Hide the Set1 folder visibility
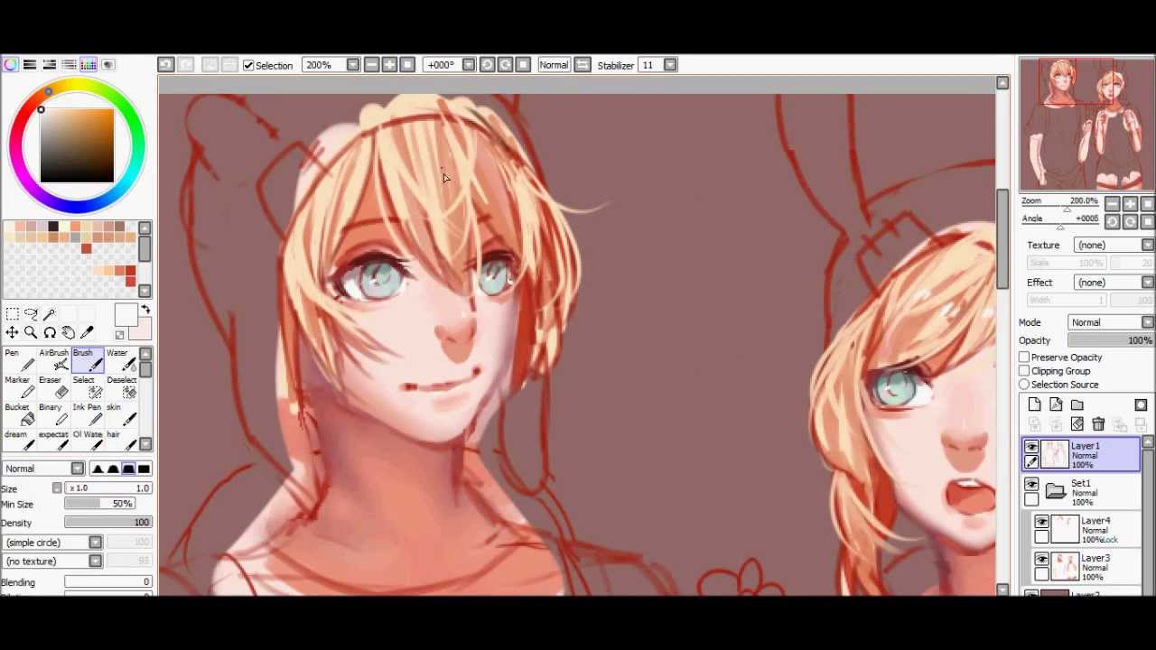This screenshot has width=1156, height=650. tap(1031, 485)
